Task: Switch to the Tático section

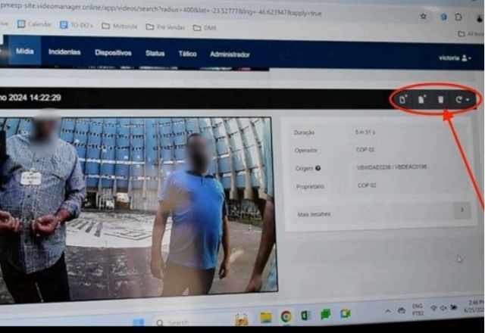Action: (x=187, y=54)
